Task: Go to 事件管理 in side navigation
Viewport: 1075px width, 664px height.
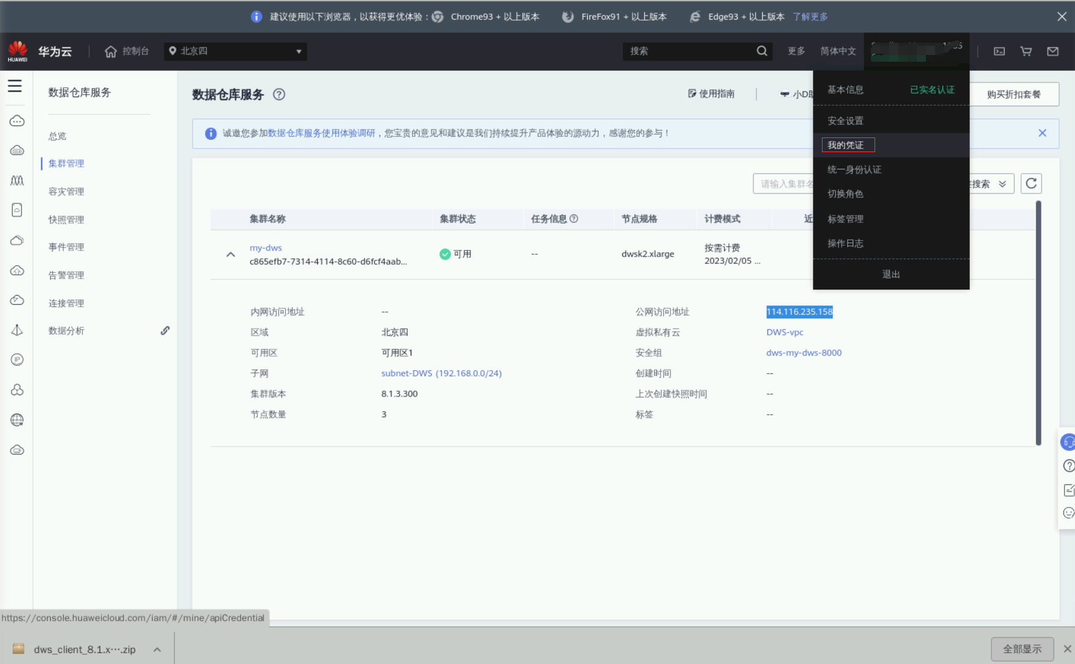Action: [x=67, y=247]
